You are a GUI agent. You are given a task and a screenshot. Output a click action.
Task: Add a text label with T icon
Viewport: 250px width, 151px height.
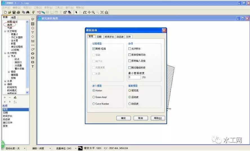pos(33,66)
